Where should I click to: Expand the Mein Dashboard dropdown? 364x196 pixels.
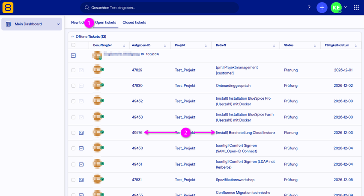[x=58, y=24]
